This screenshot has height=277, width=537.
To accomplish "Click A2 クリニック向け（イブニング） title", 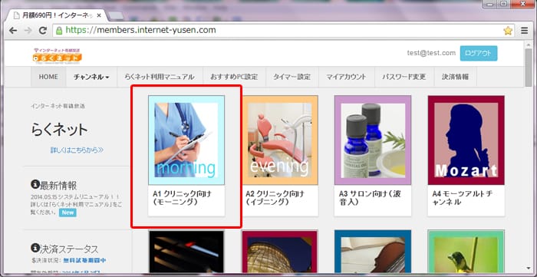I will (275, 198).
